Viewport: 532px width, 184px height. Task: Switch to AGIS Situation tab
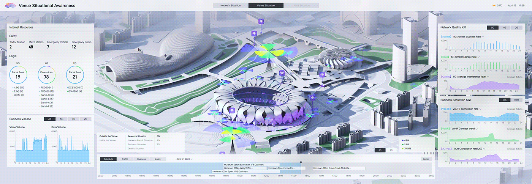point(302,6)
